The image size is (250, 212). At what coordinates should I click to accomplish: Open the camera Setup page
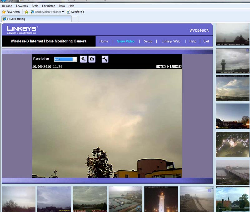click(148, 41)
